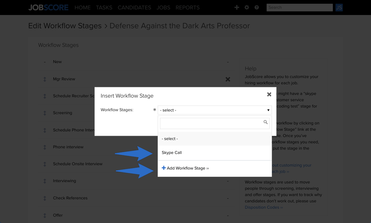Click the header Search field

299,7
